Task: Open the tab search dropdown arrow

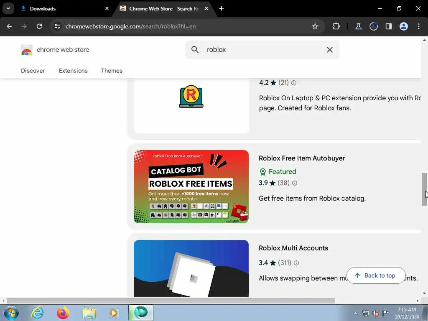Action: point(8,8)
